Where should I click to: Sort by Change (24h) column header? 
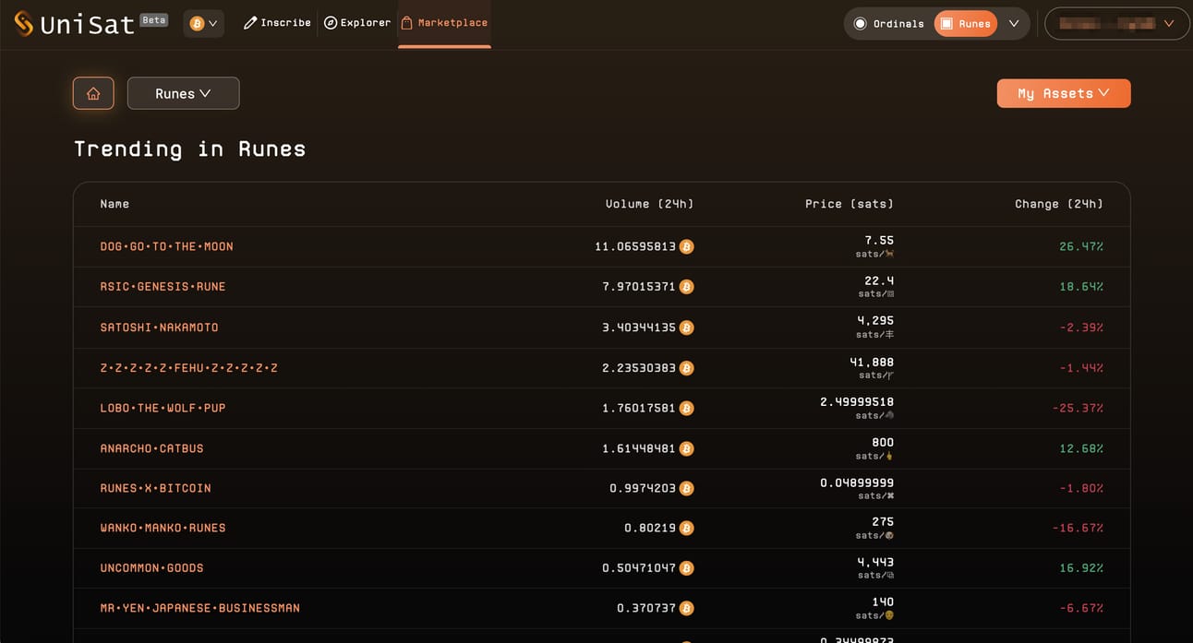(1059, 204)
